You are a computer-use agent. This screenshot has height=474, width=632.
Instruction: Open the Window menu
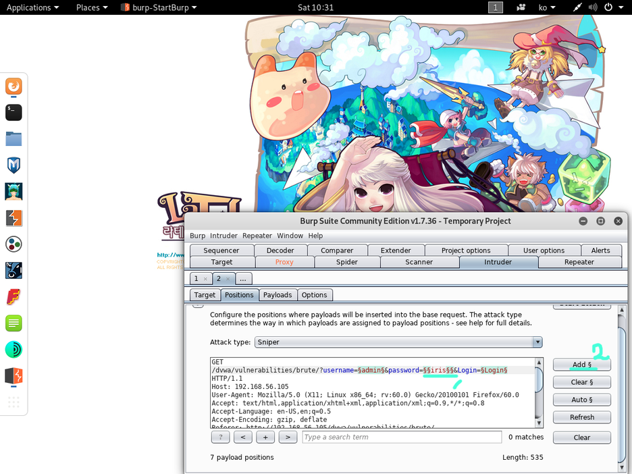[x=290, y=236]
